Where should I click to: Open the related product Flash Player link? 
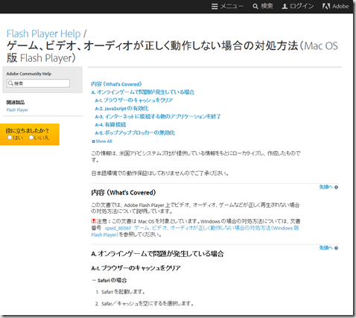pyautogui.click(x=17, y=109)
